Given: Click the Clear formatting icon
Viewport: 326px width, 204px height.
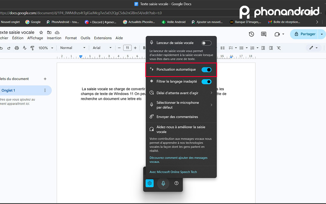Looking at the screenshot, I should point(279,48).
